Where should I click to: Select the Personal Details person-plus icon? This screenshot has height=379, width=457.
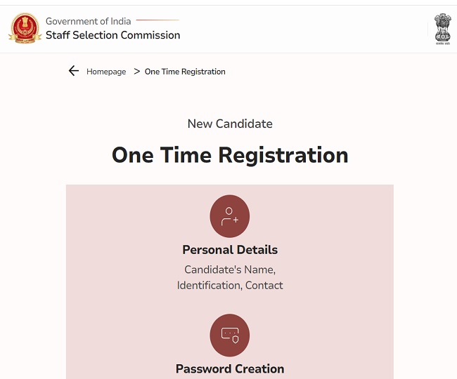(x=230, y=216)
